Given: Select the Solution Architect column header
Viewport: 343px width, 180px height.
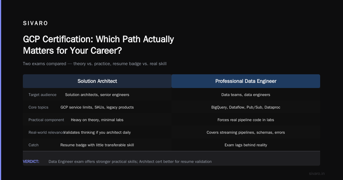Looking at the screenshot, I should 97,81.
